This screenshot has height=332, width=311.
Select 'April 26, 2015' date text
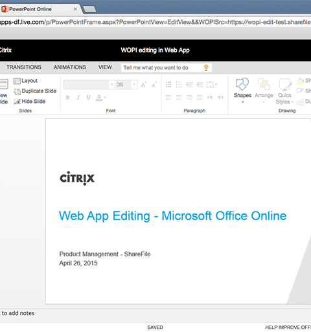[x=78, y=263]
